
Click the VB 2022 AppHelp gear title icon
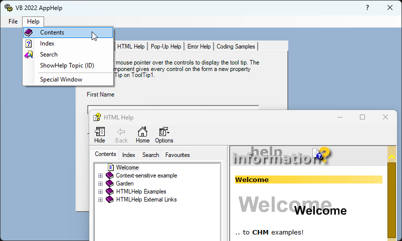(9, 7)
